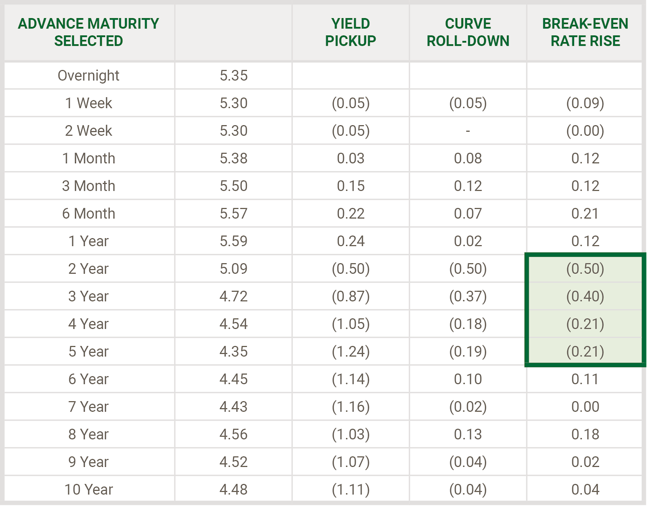Click the rate value 5.57
647x506 pixels.
(x=234, y=213)
